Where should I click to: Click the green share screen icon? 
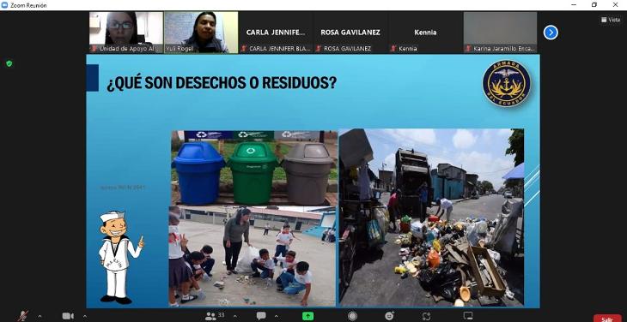coord(307,316)
